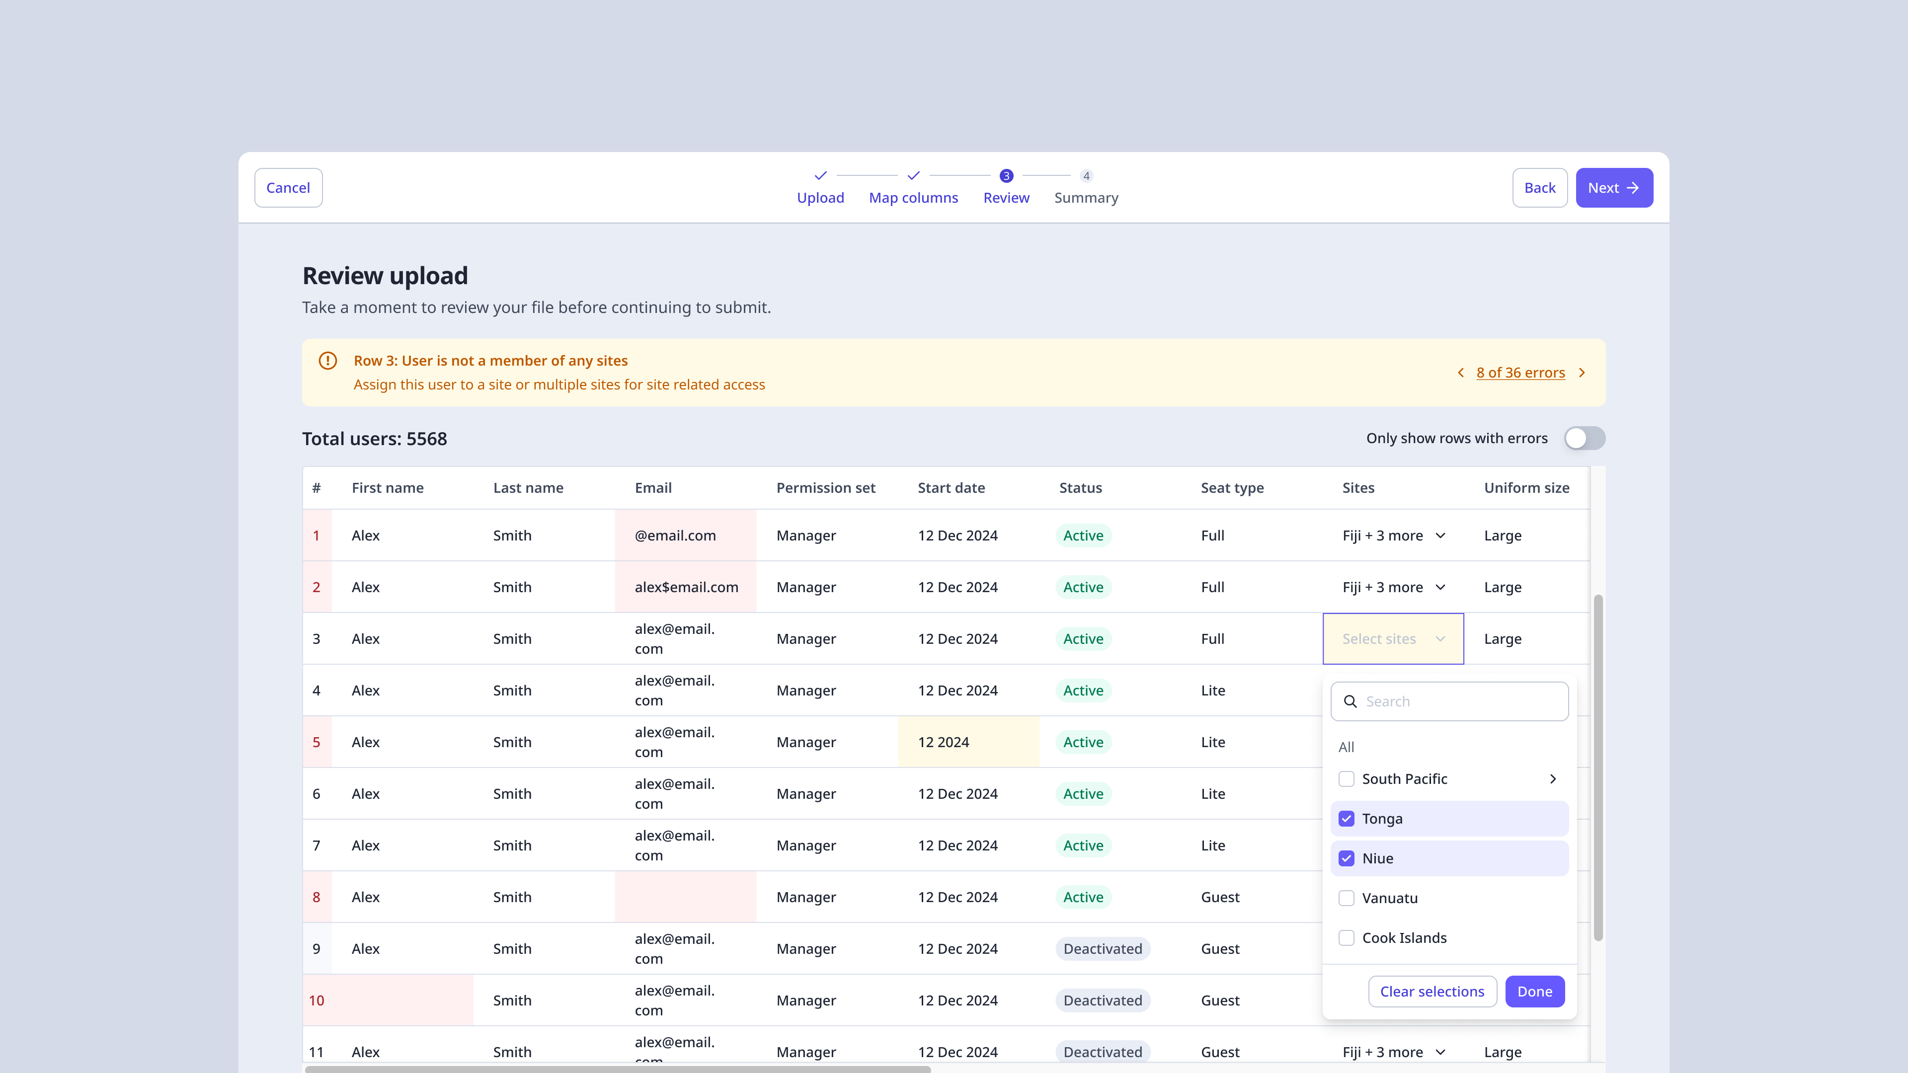Go to next error with right chevron
The height and width of the screenshot is (1073, 1908).
1582,373
